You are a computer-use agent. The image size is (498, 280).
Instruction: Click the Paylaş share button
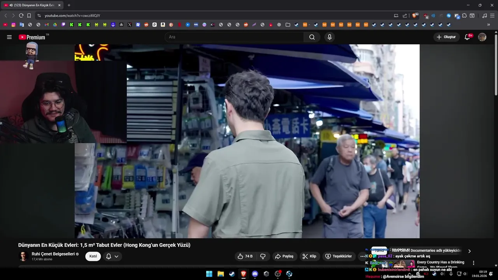(284, 256)
